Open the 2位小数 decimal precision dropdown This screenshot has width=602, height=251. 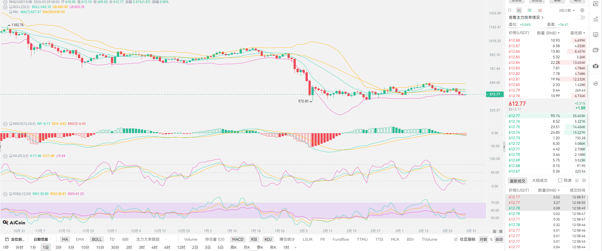tap(567, 11)
